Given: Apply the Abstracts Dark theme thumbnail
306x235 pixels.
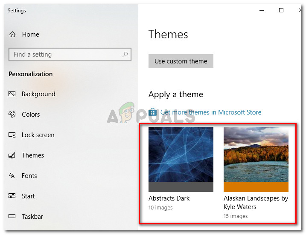Looking at the screenshot, I should (181, 155).
